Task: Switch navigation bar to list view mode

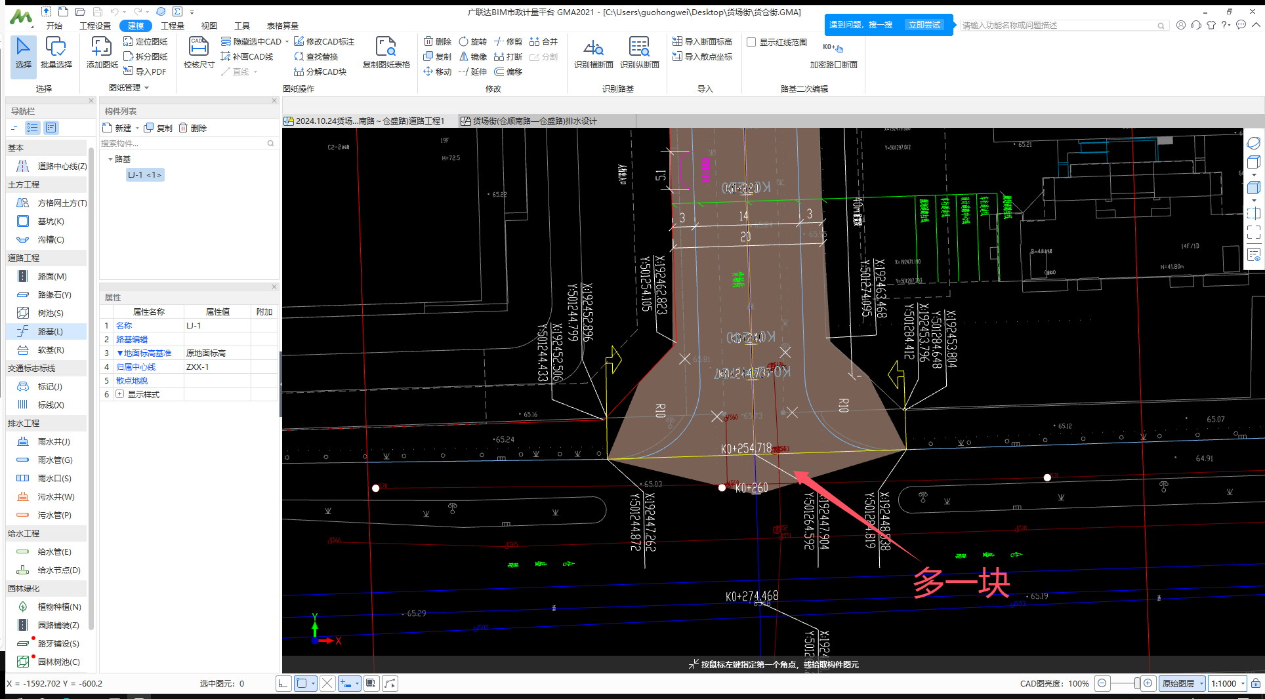Action: 32,128
